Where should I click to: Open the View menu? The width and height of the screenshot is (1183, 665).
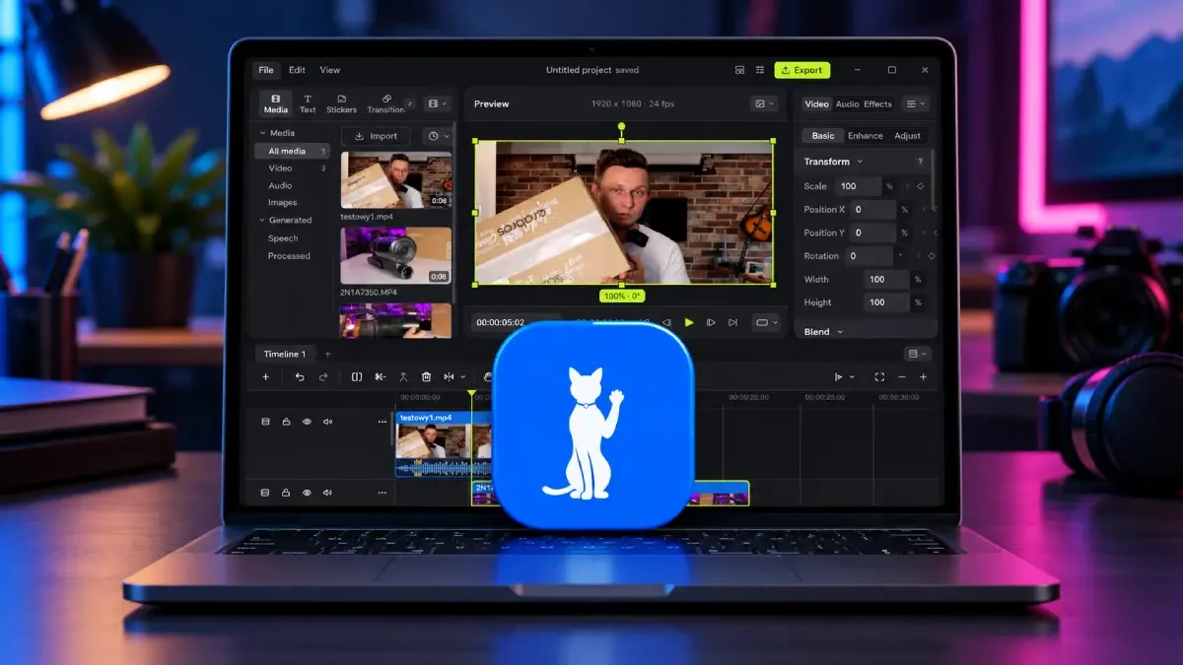coord(329,70)
